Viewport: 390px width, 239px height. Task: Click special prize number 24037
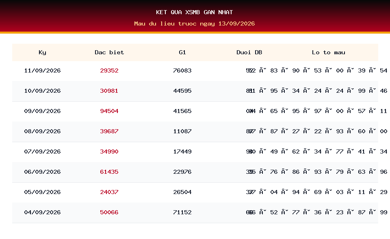click(109, 192)
